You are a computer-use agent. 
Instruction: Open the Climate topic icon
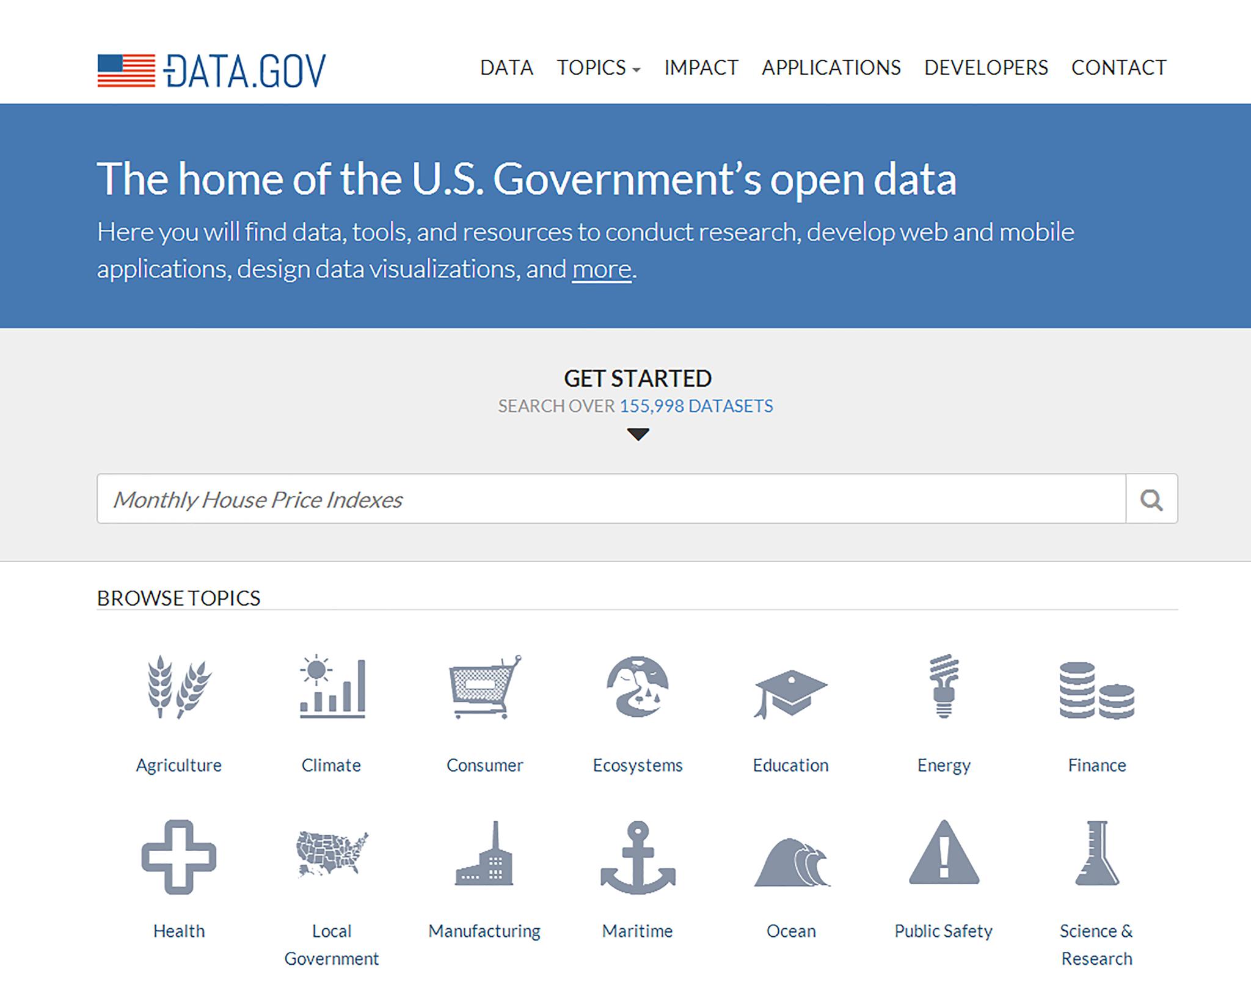coord(332,687)
